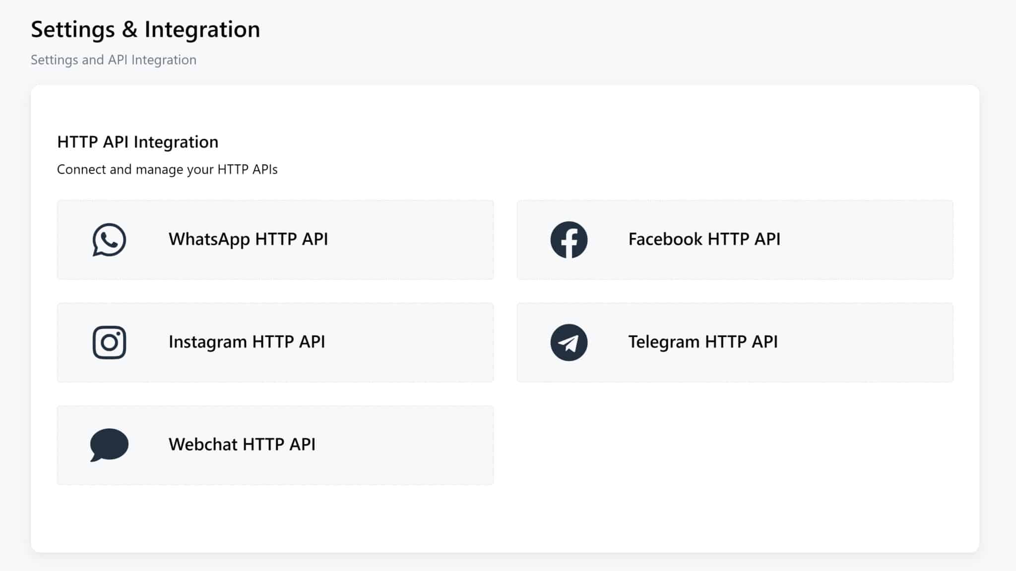Click the HTTP API Integration heading

click(x=137, y=142)
